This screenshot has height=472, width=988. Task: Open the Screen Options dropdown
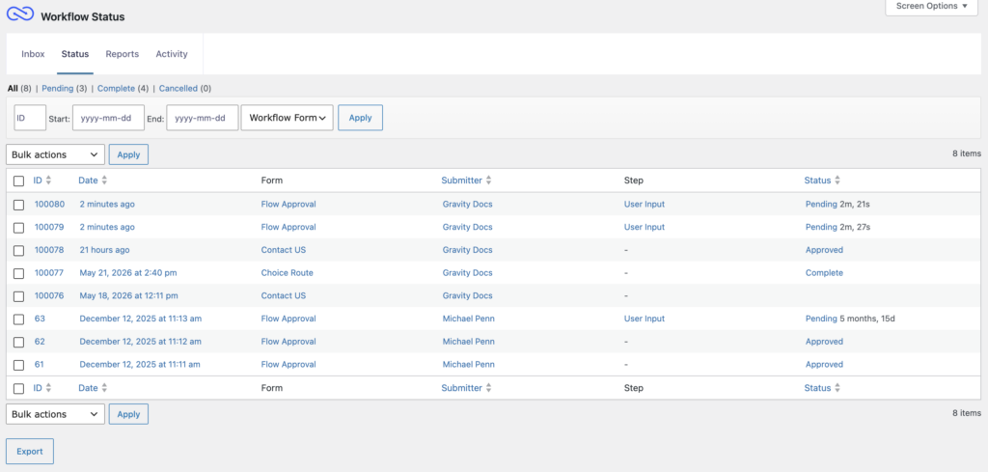(x=931, y=7)
